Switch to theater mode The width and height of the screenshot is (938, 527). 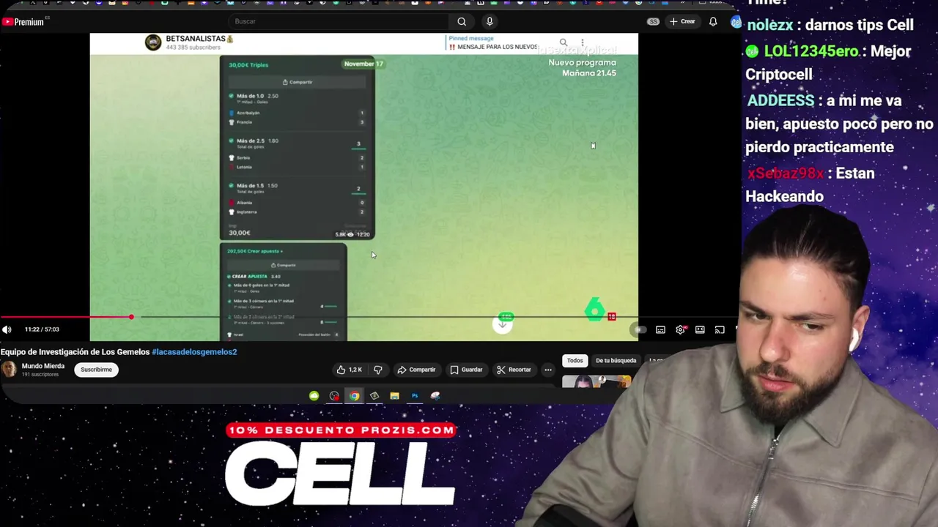click(700, 330)
